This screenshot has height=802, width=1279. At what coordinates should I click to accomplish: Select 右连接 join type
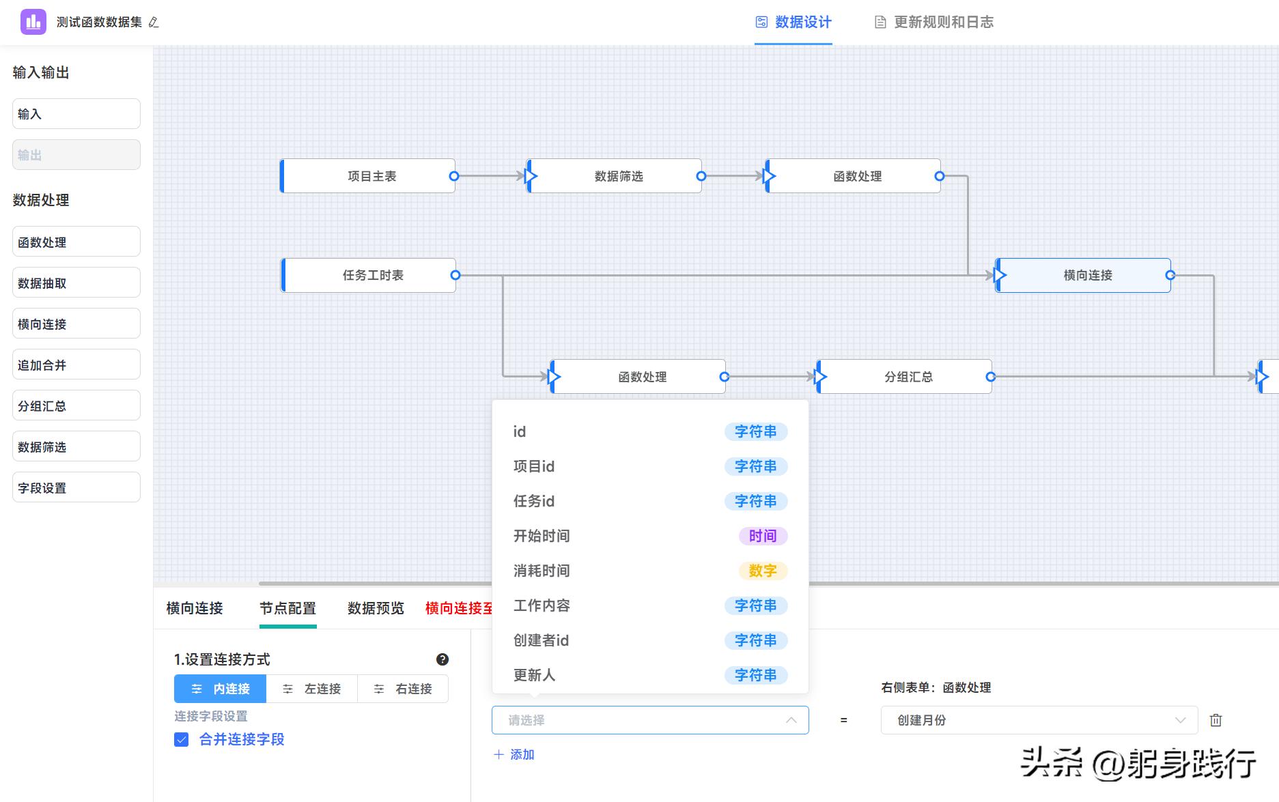403,689
